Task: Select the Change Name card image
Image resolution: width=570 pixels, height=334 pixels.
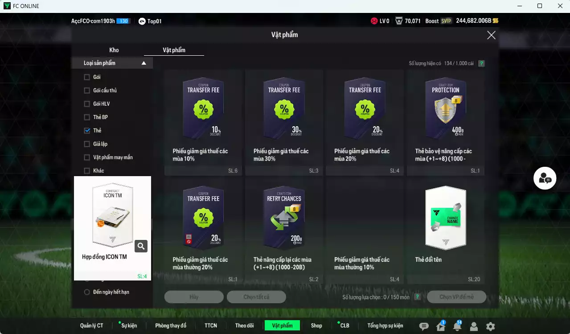Action: pos(446,219)
